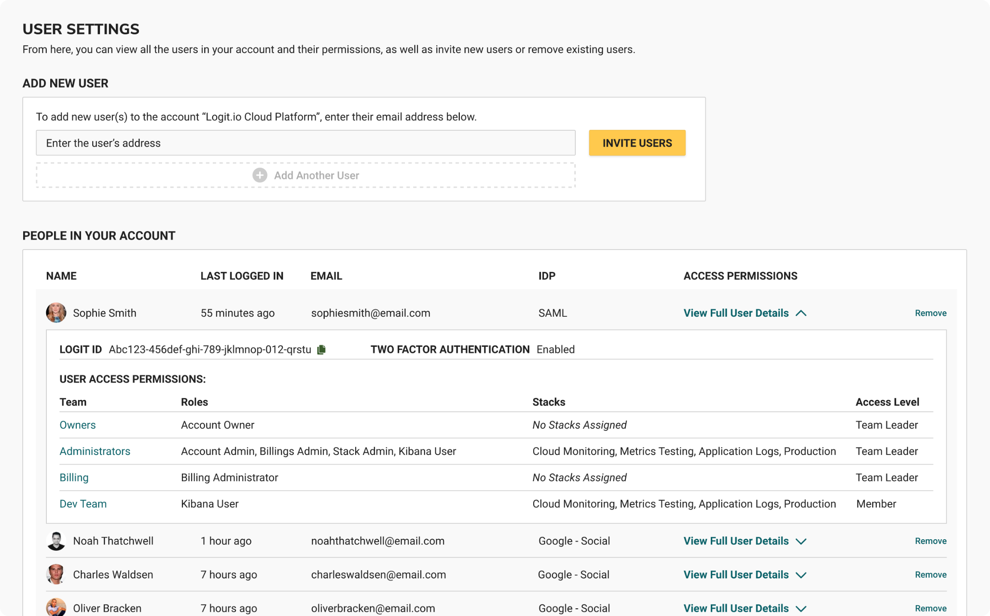Remove Sophie Smith from the account

tap(930, 313)
